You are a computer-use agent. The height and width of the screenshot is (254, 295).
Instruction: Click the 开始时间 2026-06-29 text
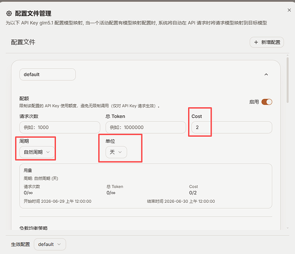pyautogui.click(x=57, y=201)
